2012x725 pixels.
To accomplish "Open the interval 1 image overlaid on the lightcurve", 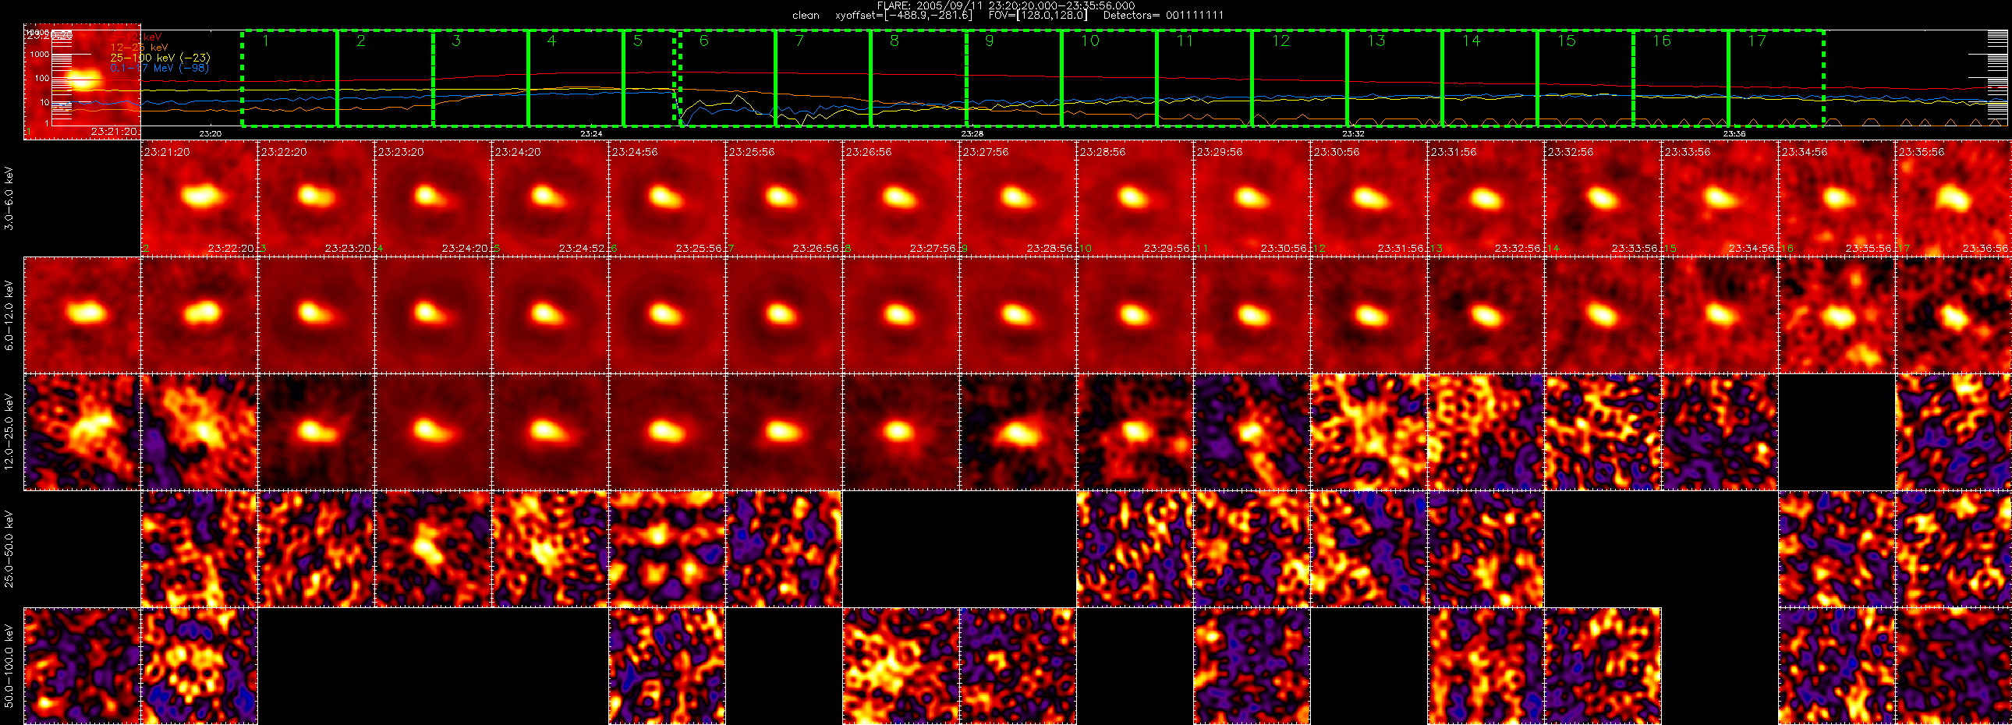I will pos(82,81).
